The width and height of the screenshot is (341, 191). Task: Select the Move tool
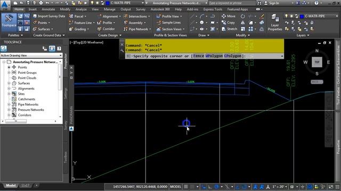pos(229,16)
